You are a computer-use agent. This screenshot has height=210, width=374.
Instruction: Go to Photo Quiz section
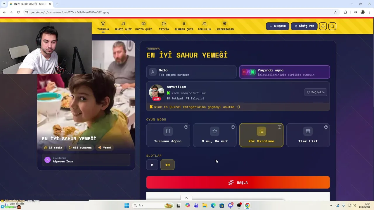[143, 26]
